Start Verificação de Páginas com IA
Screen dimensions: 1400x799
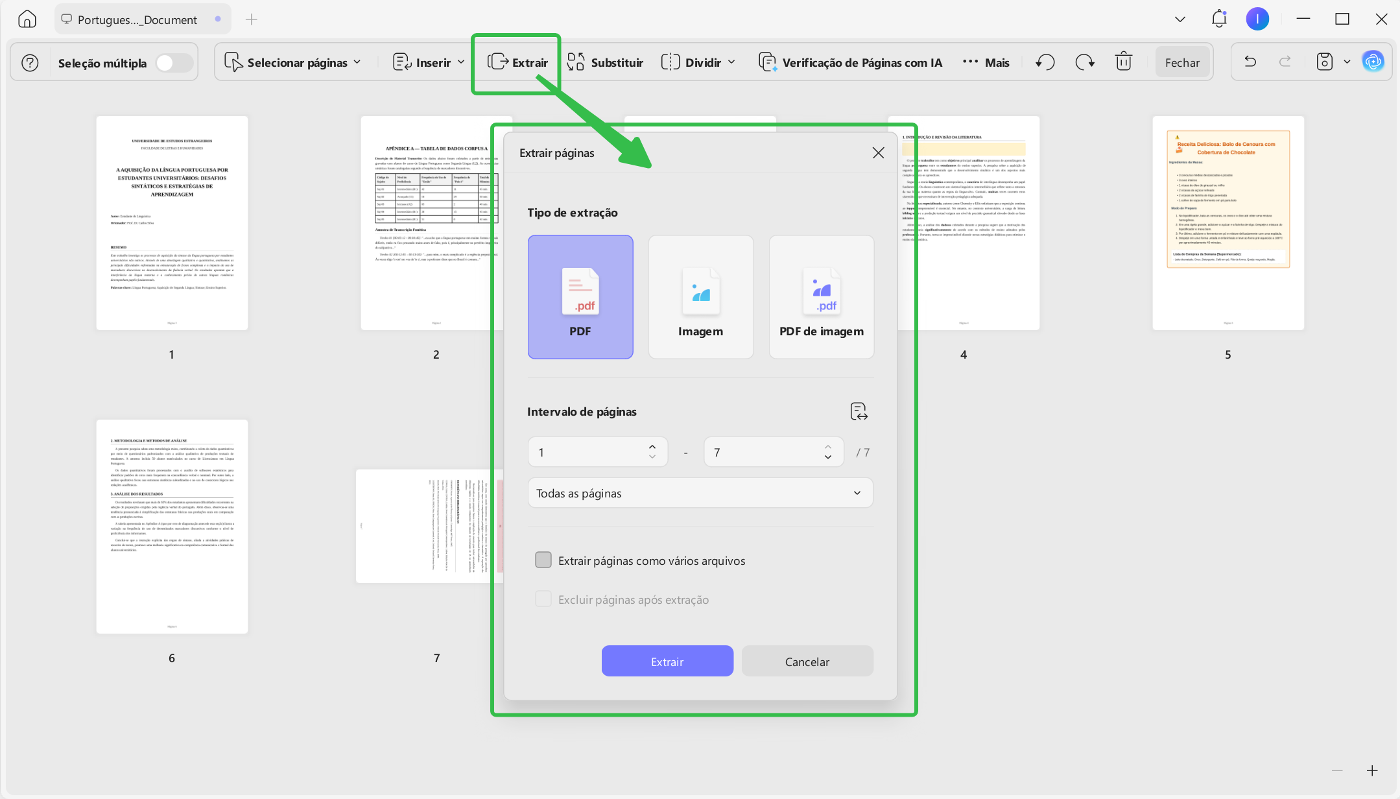click(x=850, y=63)
